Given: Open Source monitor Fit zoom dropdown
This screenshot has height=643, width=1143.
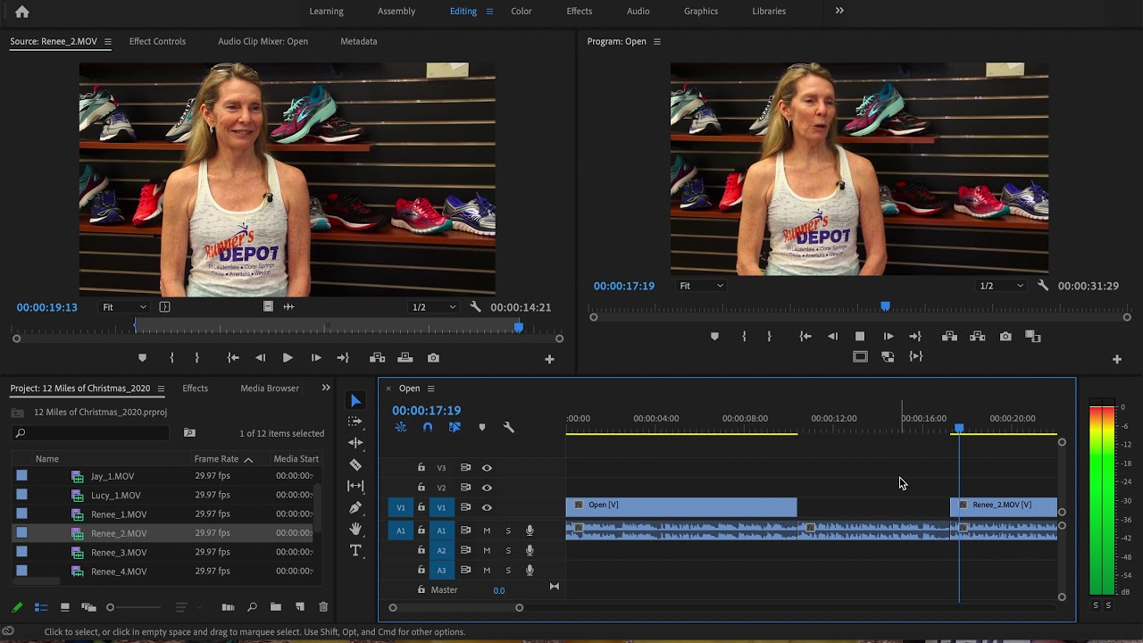Looking at the screenshot, I should [124, 307].
